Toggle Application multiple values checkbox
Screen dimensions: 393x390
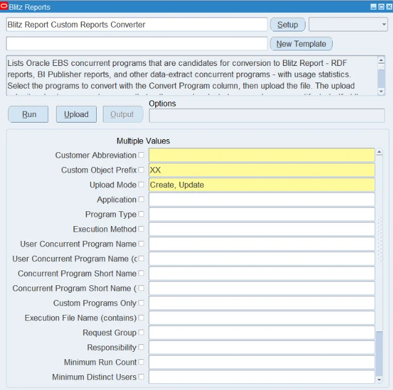pyautogui.click(x=141, y=199)
